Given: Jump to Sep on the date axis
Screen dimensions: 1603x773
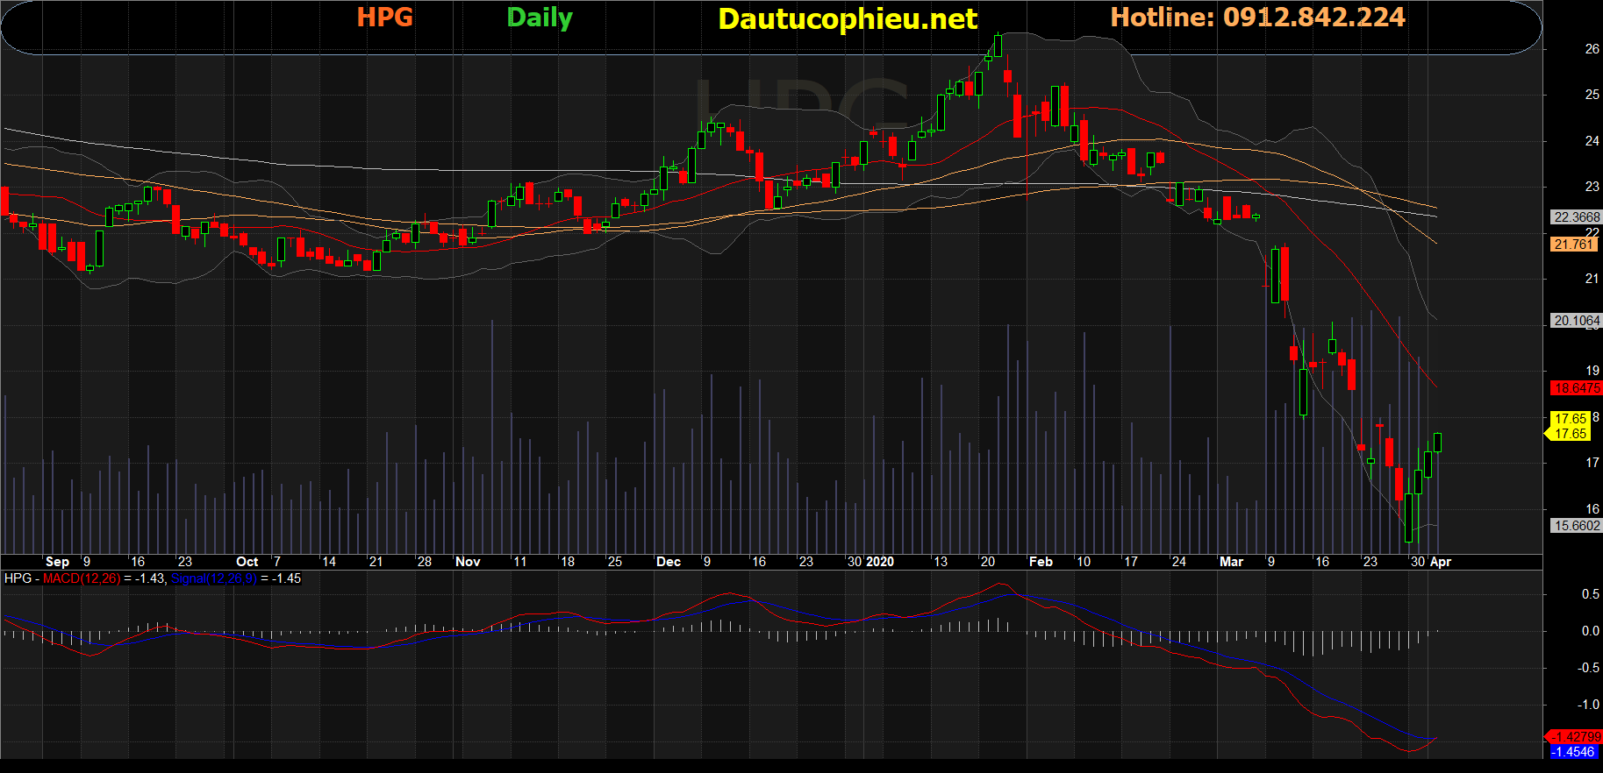Looking at the screenshot, I should 57,562.
